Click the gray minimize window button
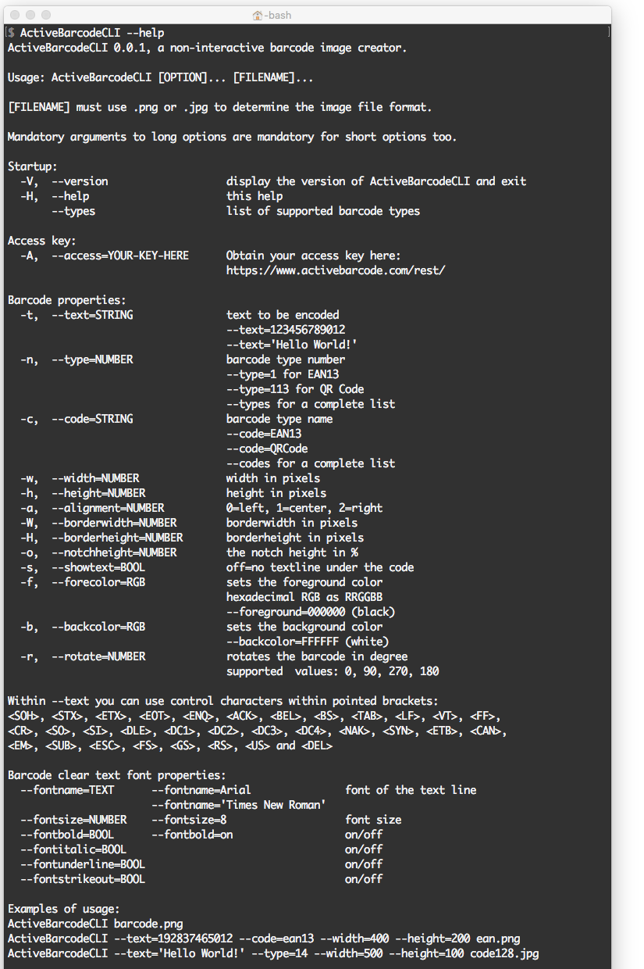The image size is (644, 969). [x=30, y=15]
